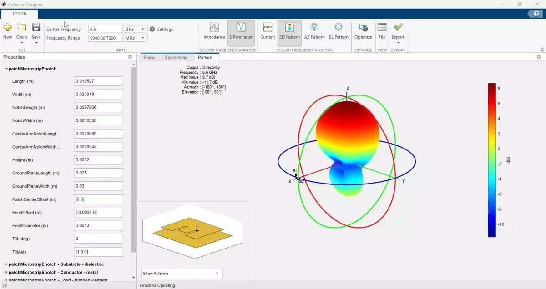Viewport: 546px width, 289px height.
Task: Launch the Optimize tool
Action: (x=363, y=30)
